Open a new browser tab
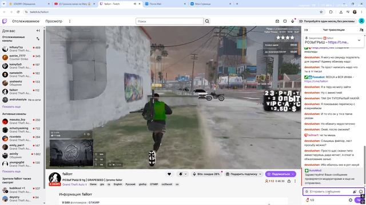This screenshot has width=366, height=205. (237, 4)
